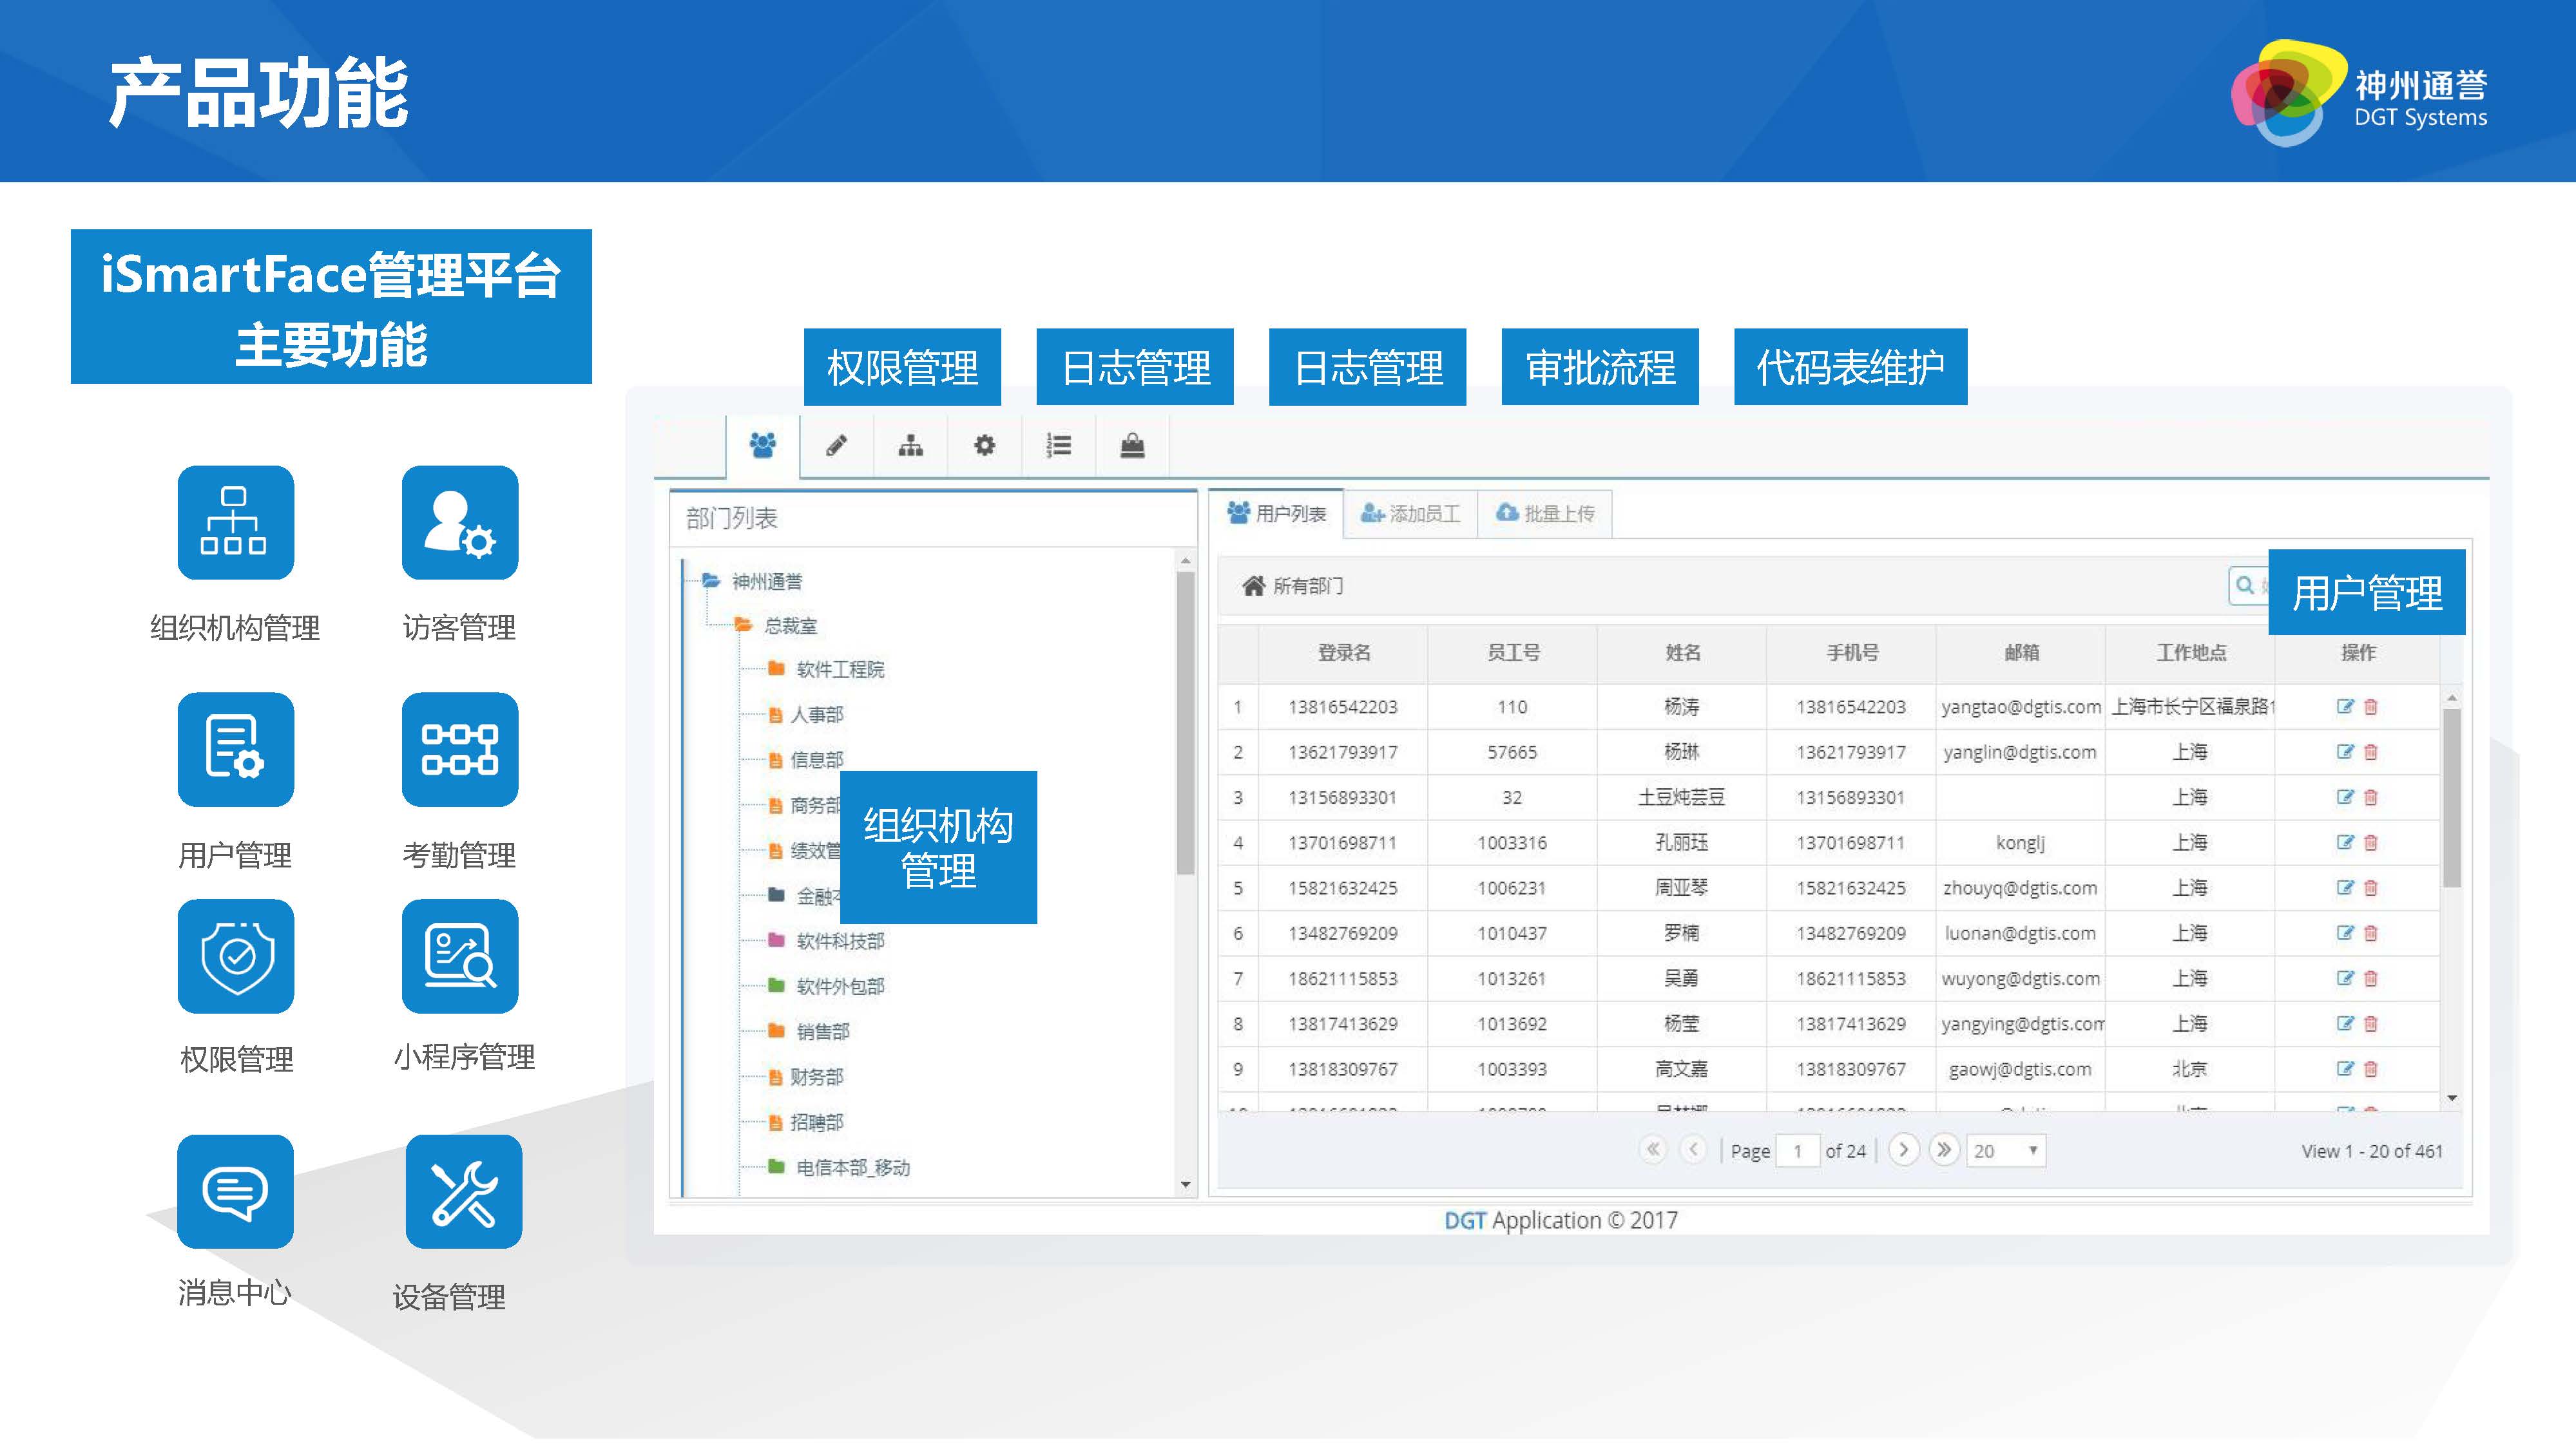Image resolution: width=2576 pixels, height=1449 pixels.
Task: Select the 信息部 department
Action: tap(817, 761)
